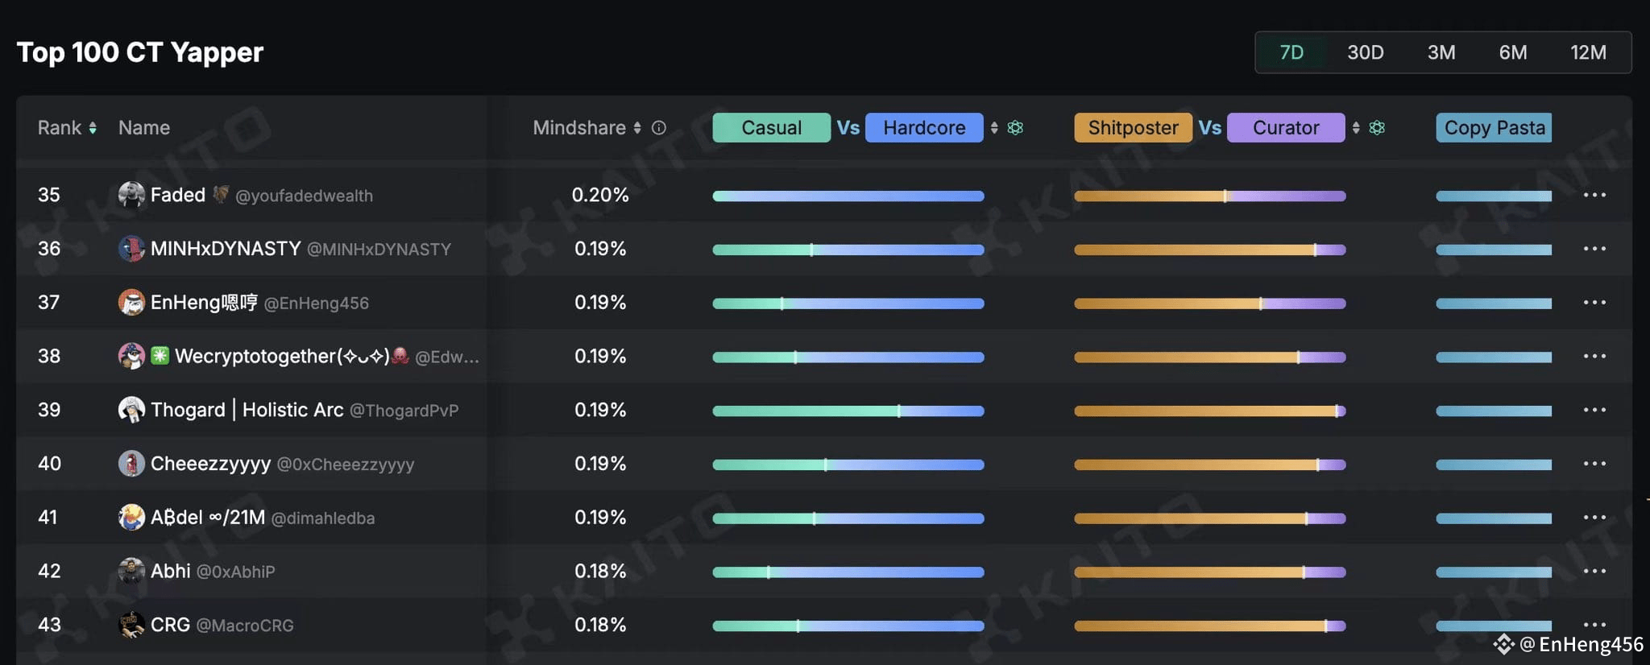This screenshot has height=665, width=1650.
Task: Click the Mindshare info icon
Action: (x=659, y=128)
